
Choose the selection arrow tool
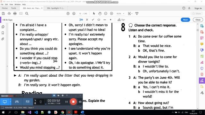(x=94, y=13)
